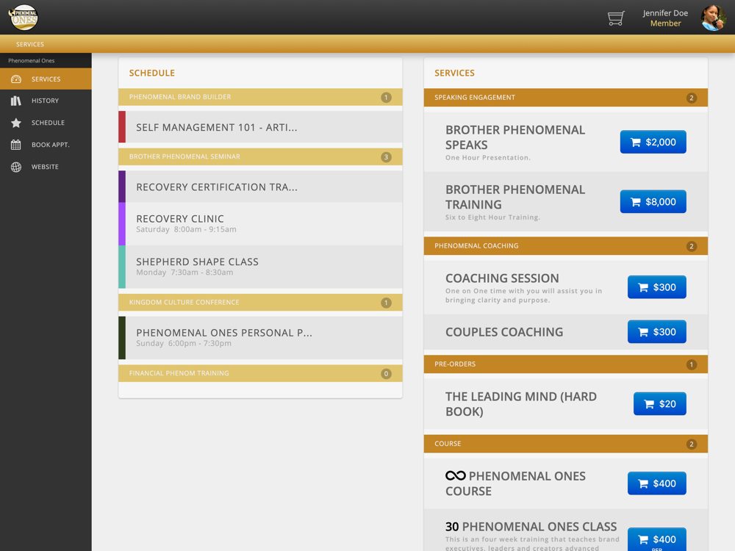Click count badge on Pre-Orders header
This screenshot has height=551, width=735.
692,364
